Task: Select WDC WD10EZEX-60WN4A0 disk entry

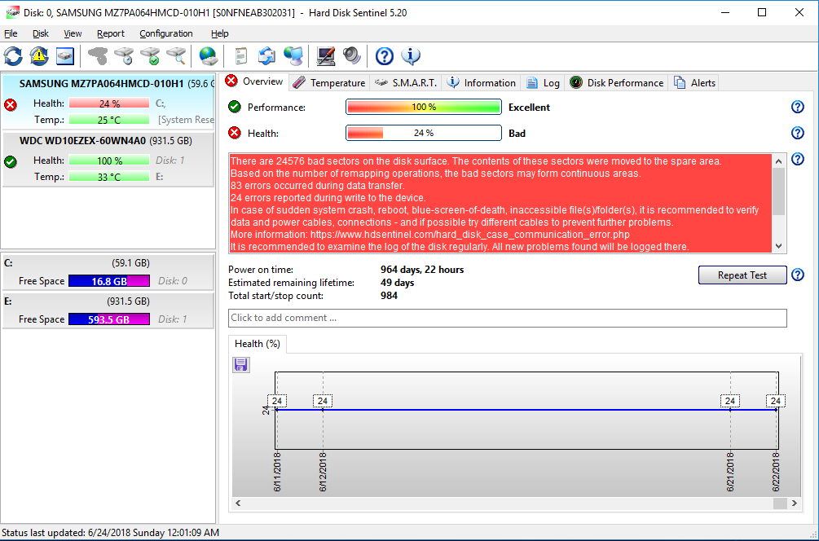Action: (x=108, y=159)
